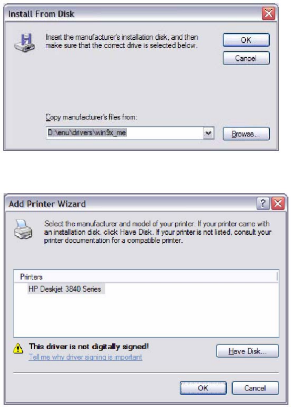Click the Have Disk button
The image size is (291, 407).
[247, 351]
